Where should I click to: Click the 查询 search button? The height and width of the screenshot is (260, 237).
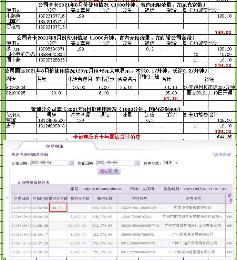(x=109, y=171)
